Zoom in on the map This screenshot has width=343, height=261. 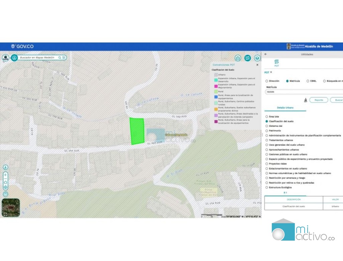point(5,175)
